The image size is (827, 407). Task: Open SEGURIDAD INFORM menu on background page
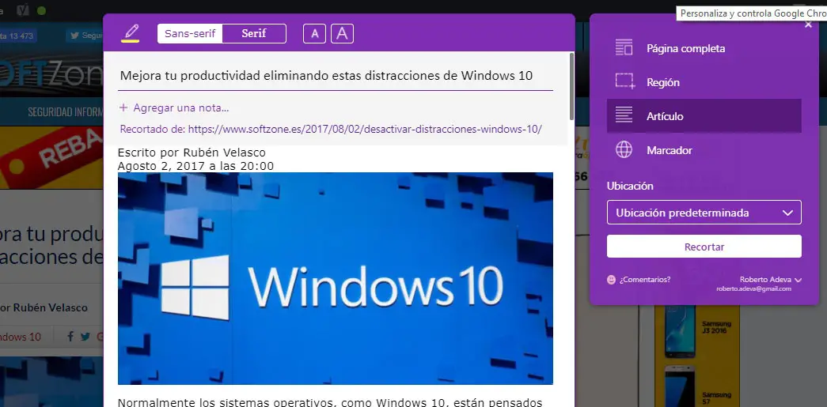tap(65, 112)
